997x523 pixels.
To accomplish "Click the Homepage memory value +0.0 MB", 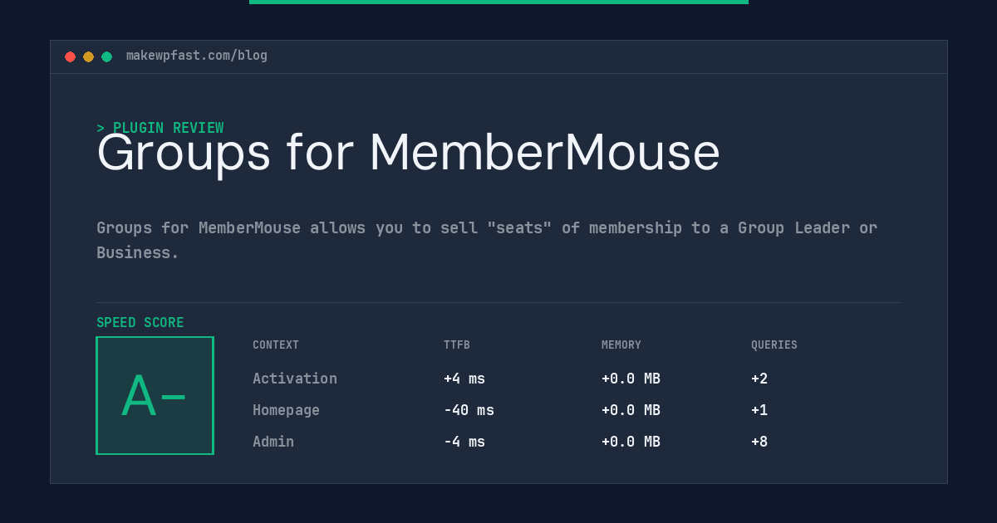I will (x=631, y=410).
